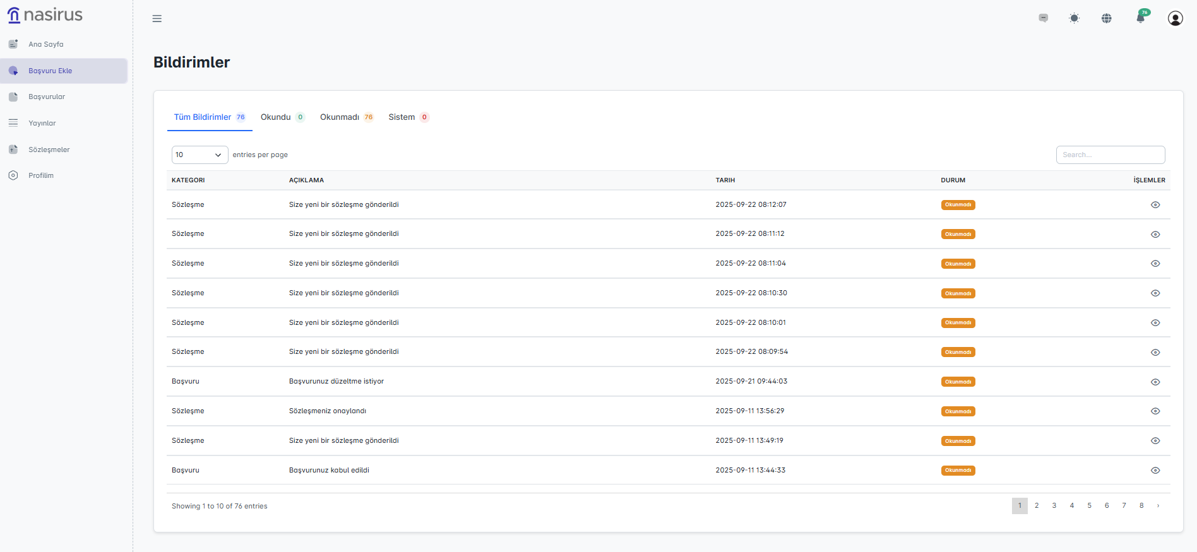
Task: Click the nasirus logo
Action: (x=45, y=15)
